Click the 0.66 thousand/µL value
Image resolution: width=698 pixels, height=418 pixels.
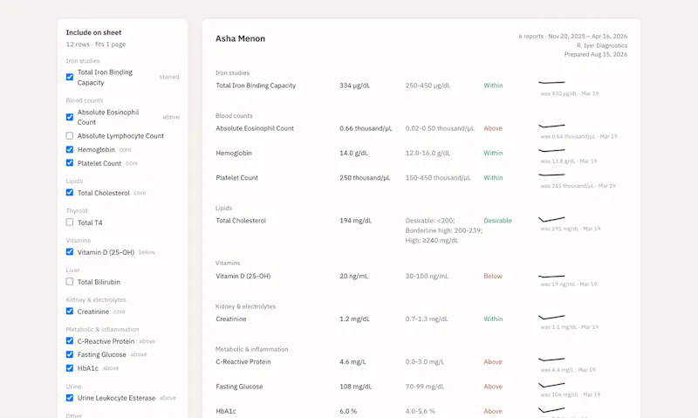tap(366, 128)
